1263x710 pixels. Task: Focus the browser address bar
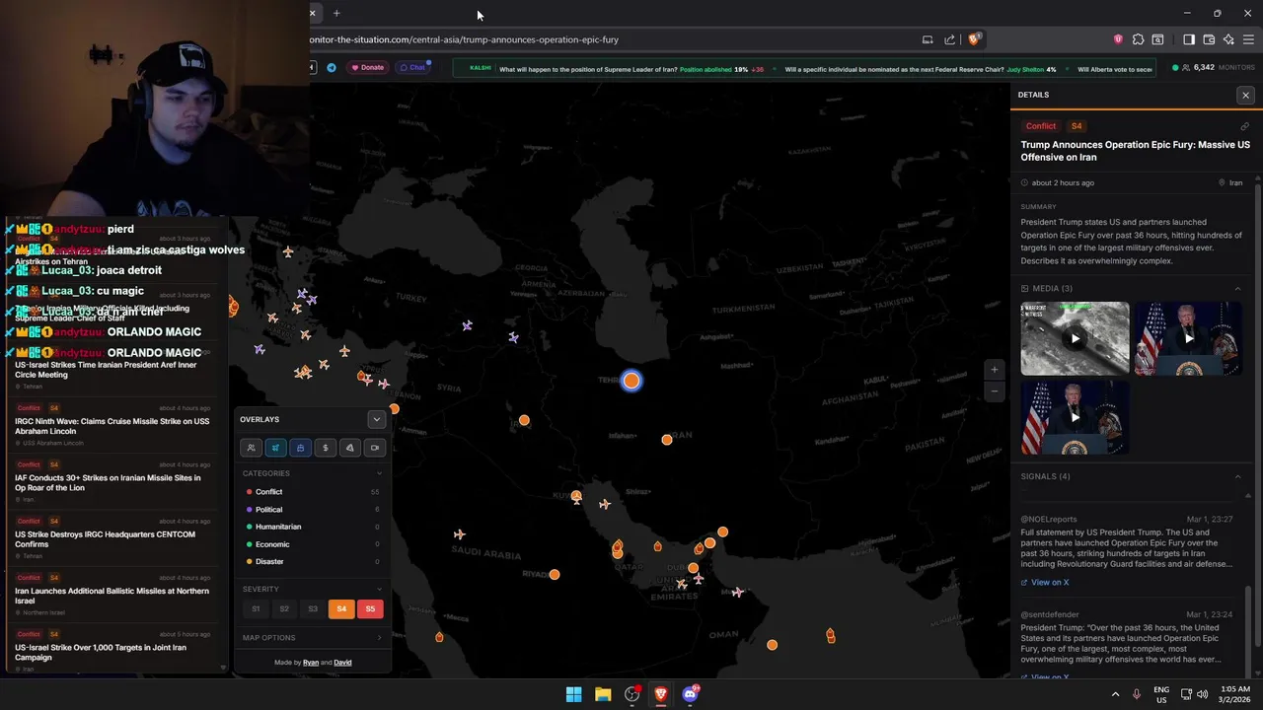tap(612, 39)
